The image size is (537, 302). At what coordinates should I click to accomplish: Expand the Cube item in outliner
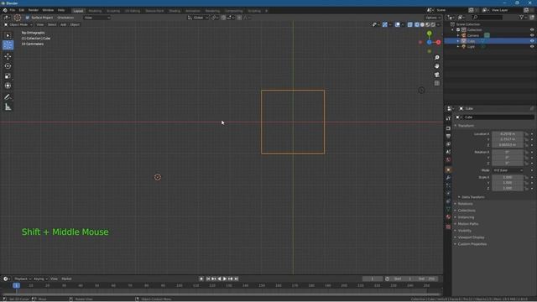tap(458, 41)
